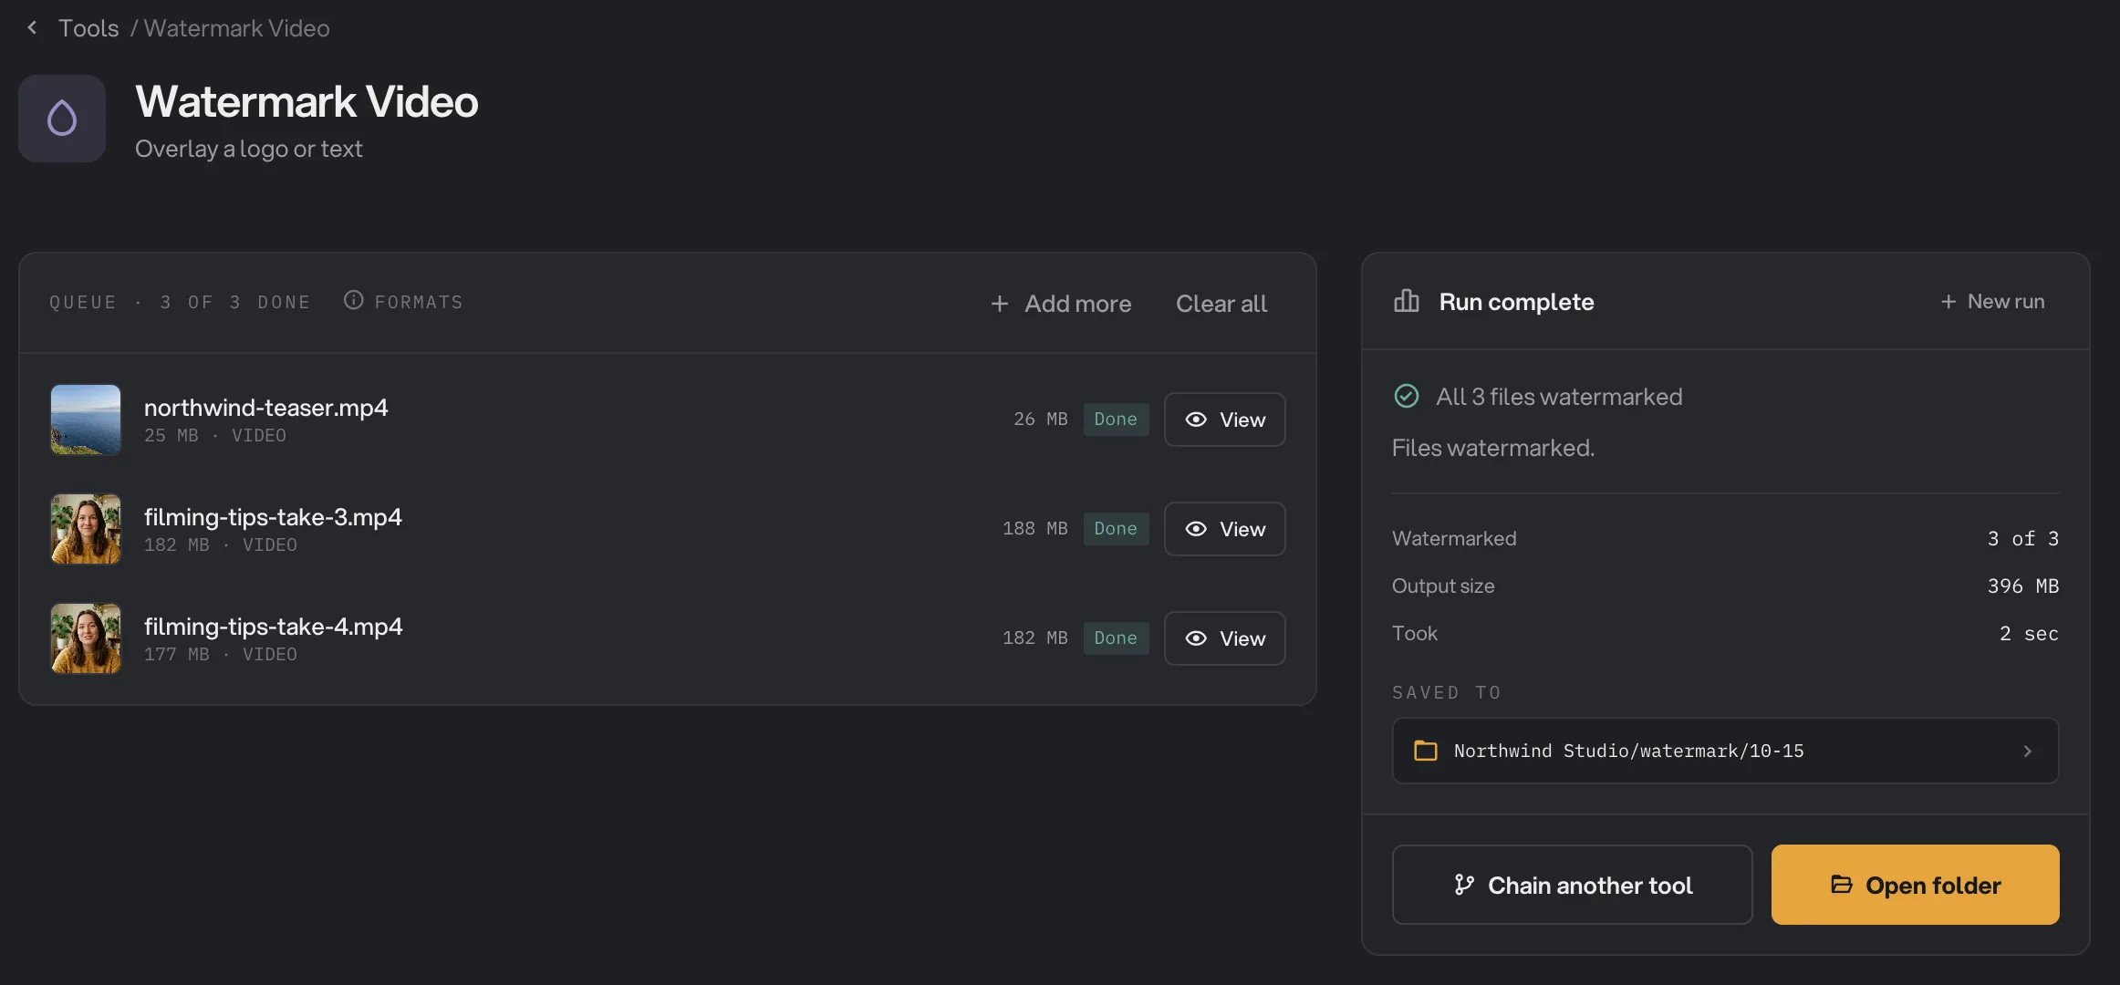Open the Tools breadcrumb link
The width and height of the screenshot is (2120, 985).
(88, 28)
